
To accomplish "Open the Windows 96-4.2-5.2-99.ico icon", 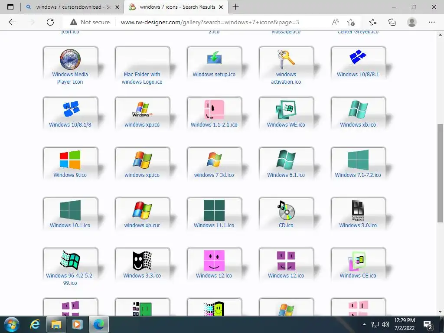I will pyautogui.click(x=70, y=260).
